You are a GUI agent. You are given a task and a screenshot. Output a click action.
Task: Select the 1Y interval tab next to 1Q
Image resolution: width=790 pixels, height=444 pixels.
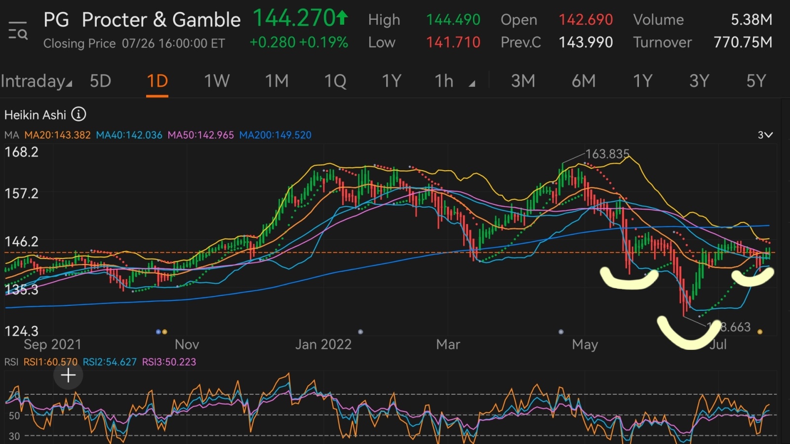click(x=392, y=81)
